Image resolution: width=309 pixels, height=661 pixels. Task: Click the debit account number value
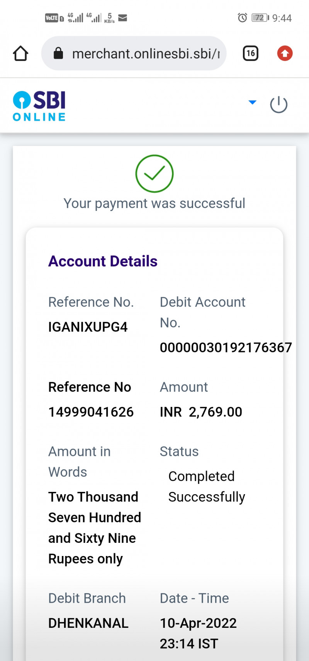point(226,347)
